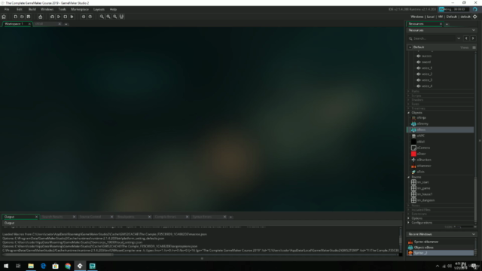The height and width of the screenshot is (271, 482).
Task: Select the oShuriken object
Action: (x=424, y=160)
